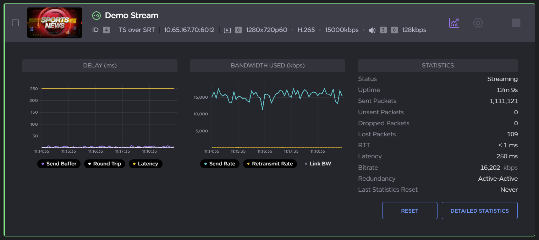Image resolution: width=539 pixels, height=240 pixels.
Task: Click the audio track 3 badge
Action: click(383, 30)
